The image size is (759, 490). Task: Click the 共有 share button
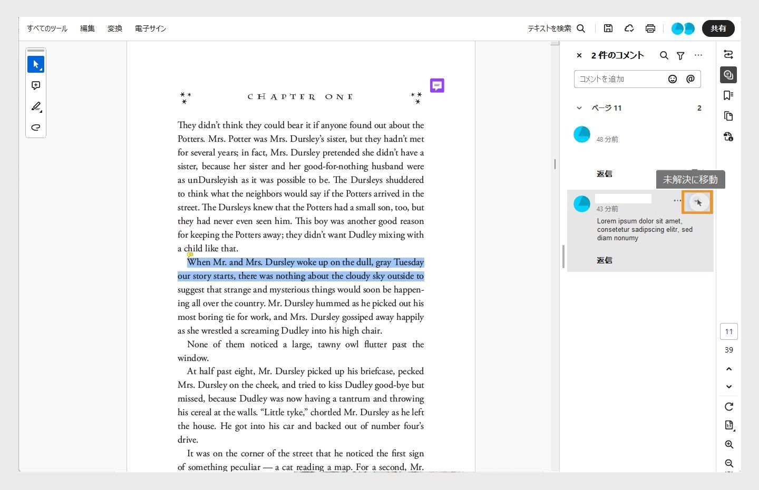pos(718,28)
